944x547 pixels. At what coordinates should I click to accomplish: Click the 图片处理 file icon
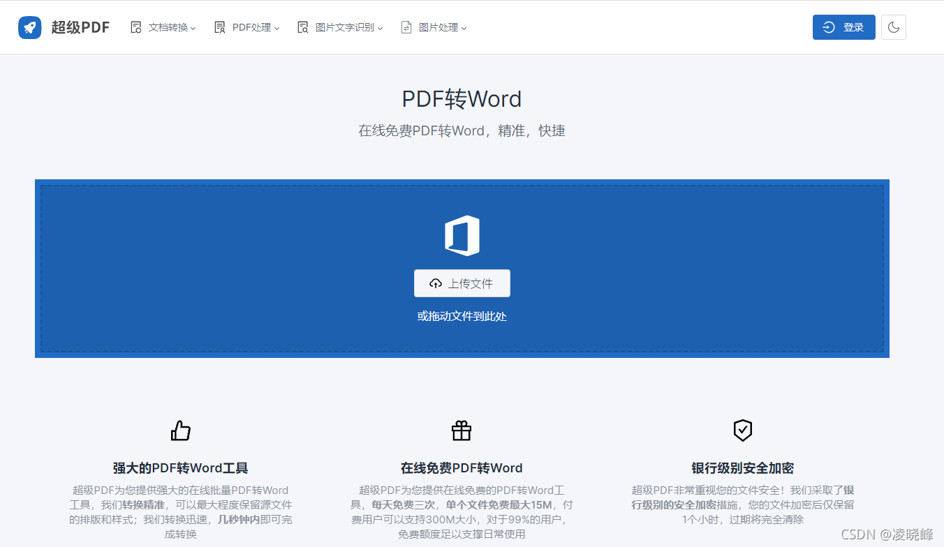click(x=406, y=27)
